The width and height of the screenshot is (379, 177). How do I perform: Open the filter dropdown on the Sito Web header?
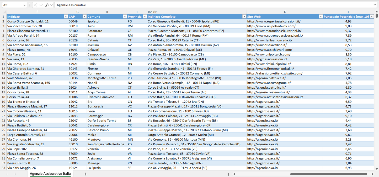[321, 16]
